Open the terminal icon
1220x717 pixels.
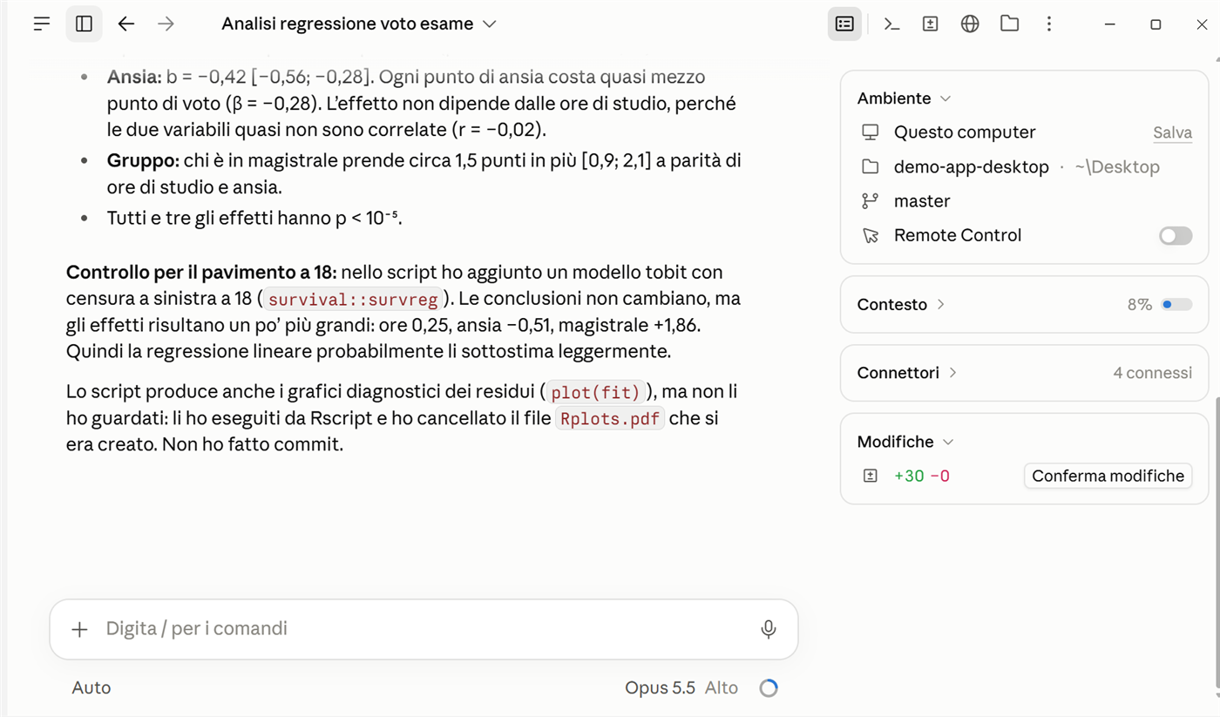(891, 24)
